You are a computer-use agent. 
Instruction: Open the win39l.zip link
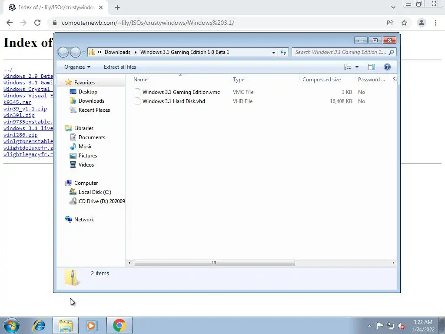(19, 115)
